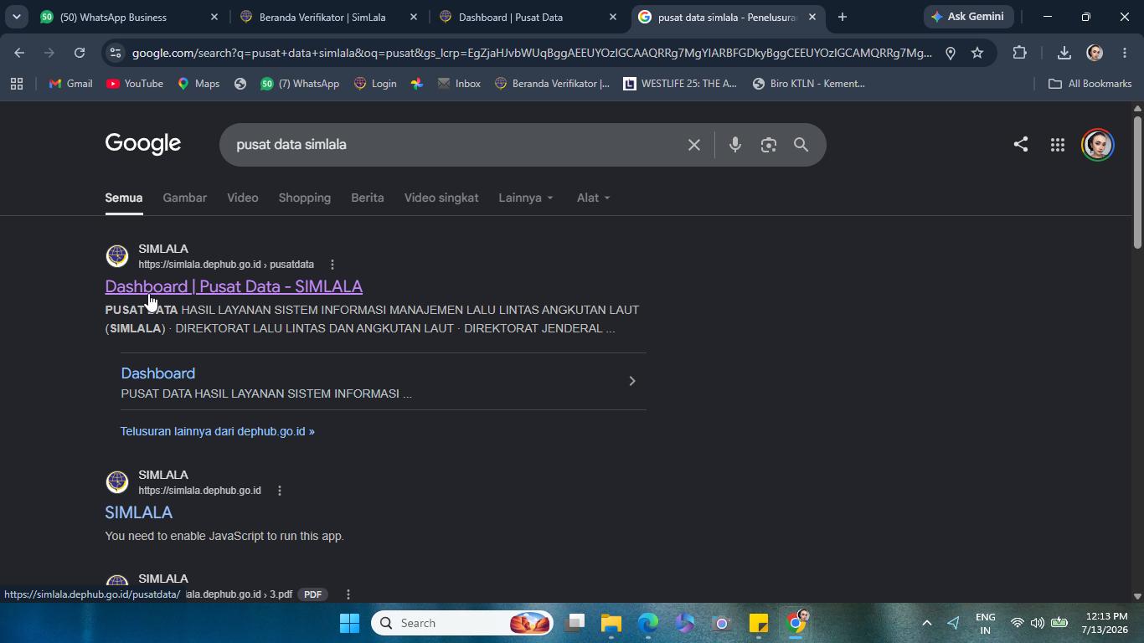Image resolution: width=1144 pixels, height=643 pixels.
Task: Open Google apps grid
Action: click(1057, 145)
